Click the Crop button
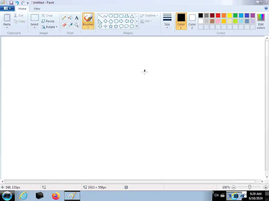Image resolution: width=269 pixels, height=201 pixels. pyautogui.click(x=47, y=15)
